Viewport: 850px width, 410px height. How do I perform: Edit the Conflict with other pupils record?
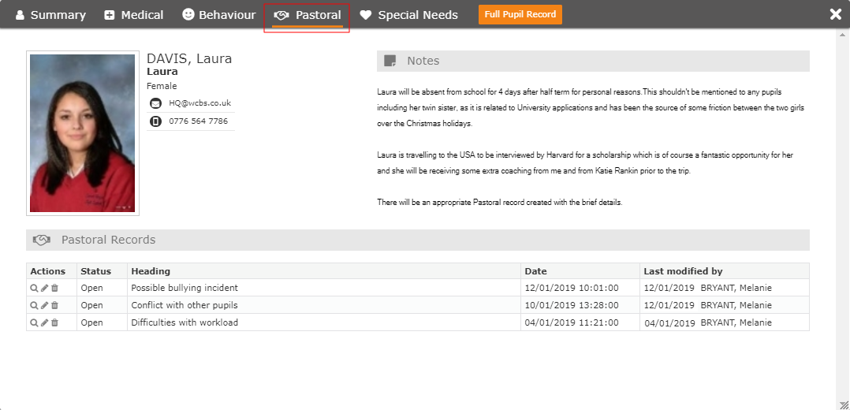[44, 305]
